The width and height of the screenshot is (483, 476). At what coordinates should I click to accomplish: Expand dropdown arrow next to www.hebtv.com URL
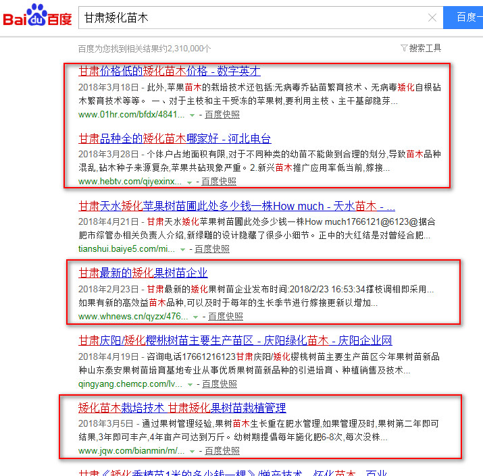coord(190,182)
